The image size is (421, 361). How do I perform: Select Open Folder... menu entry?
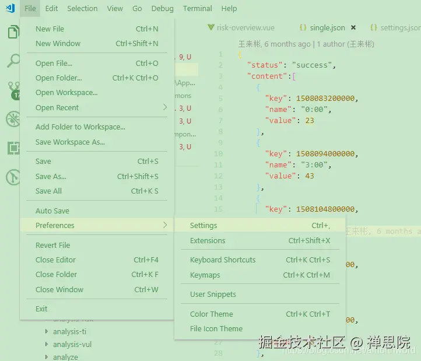point(97,78)
